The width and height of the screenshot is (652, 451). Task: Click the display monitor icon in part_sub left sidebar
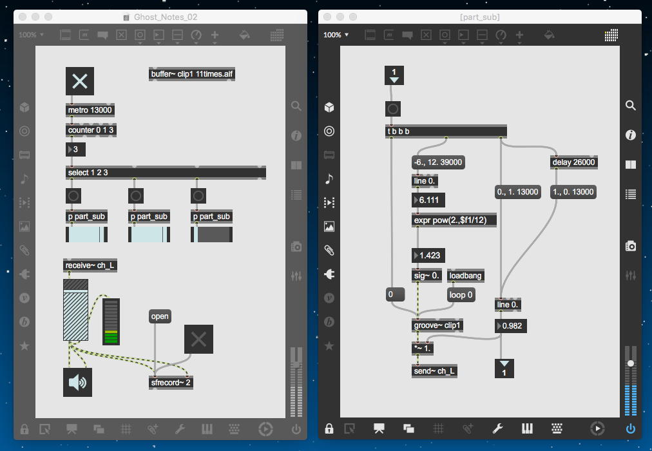point(329,155)
